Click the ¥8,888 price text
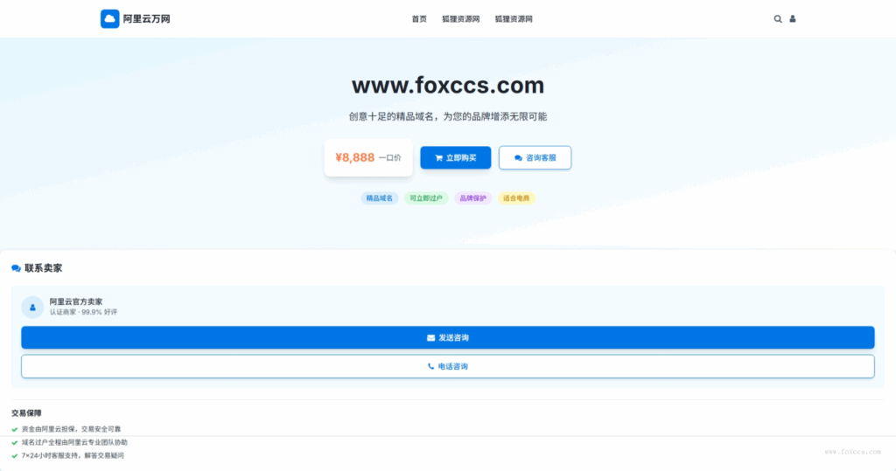 point(355,157)
